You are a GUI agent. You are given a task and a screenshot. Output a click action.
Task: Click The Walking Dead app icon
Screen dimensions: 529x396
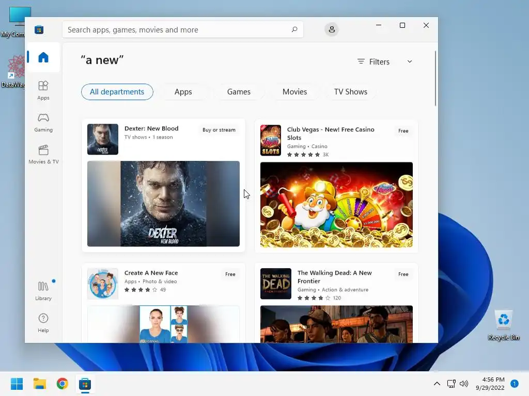[276, 284]
